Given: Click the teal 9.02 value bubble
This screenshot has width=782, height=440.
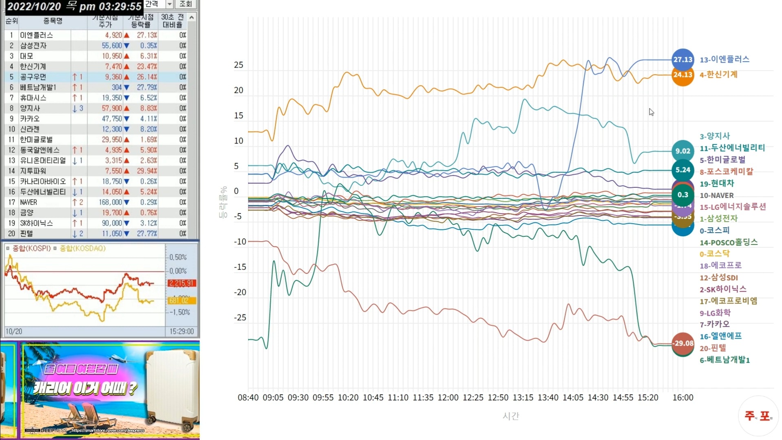Looking at the screenshot, I should tap(683, 151).
